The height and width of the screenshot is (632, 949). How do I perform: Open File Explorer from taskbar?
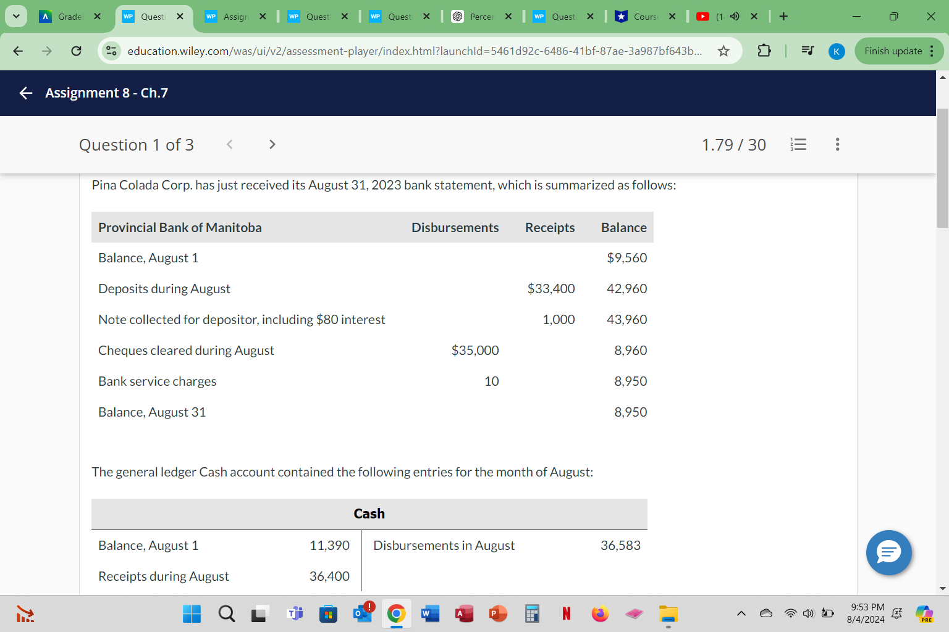tap(668, 613)
